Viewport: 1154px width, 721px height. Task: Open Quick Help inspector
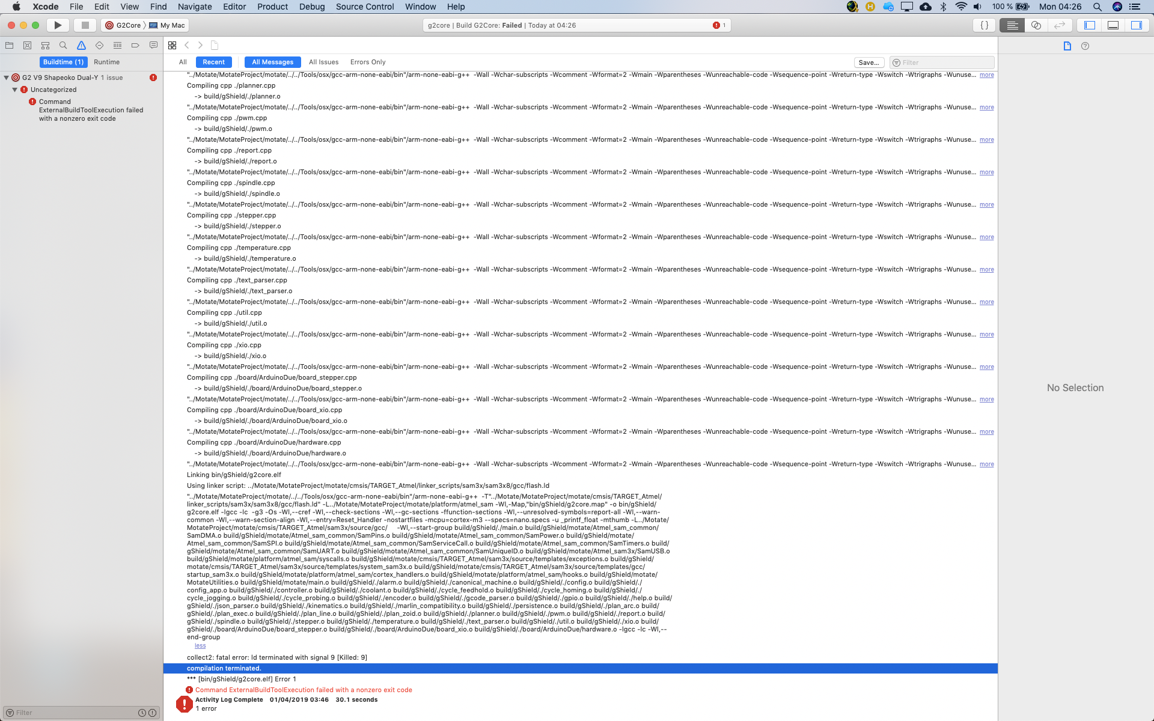point(1085,45)
